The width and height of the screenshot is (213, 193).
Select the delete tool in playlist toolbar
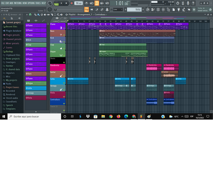(42, 15)
